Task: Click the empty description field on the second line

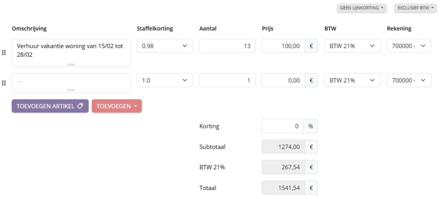Action: point(71,81)
